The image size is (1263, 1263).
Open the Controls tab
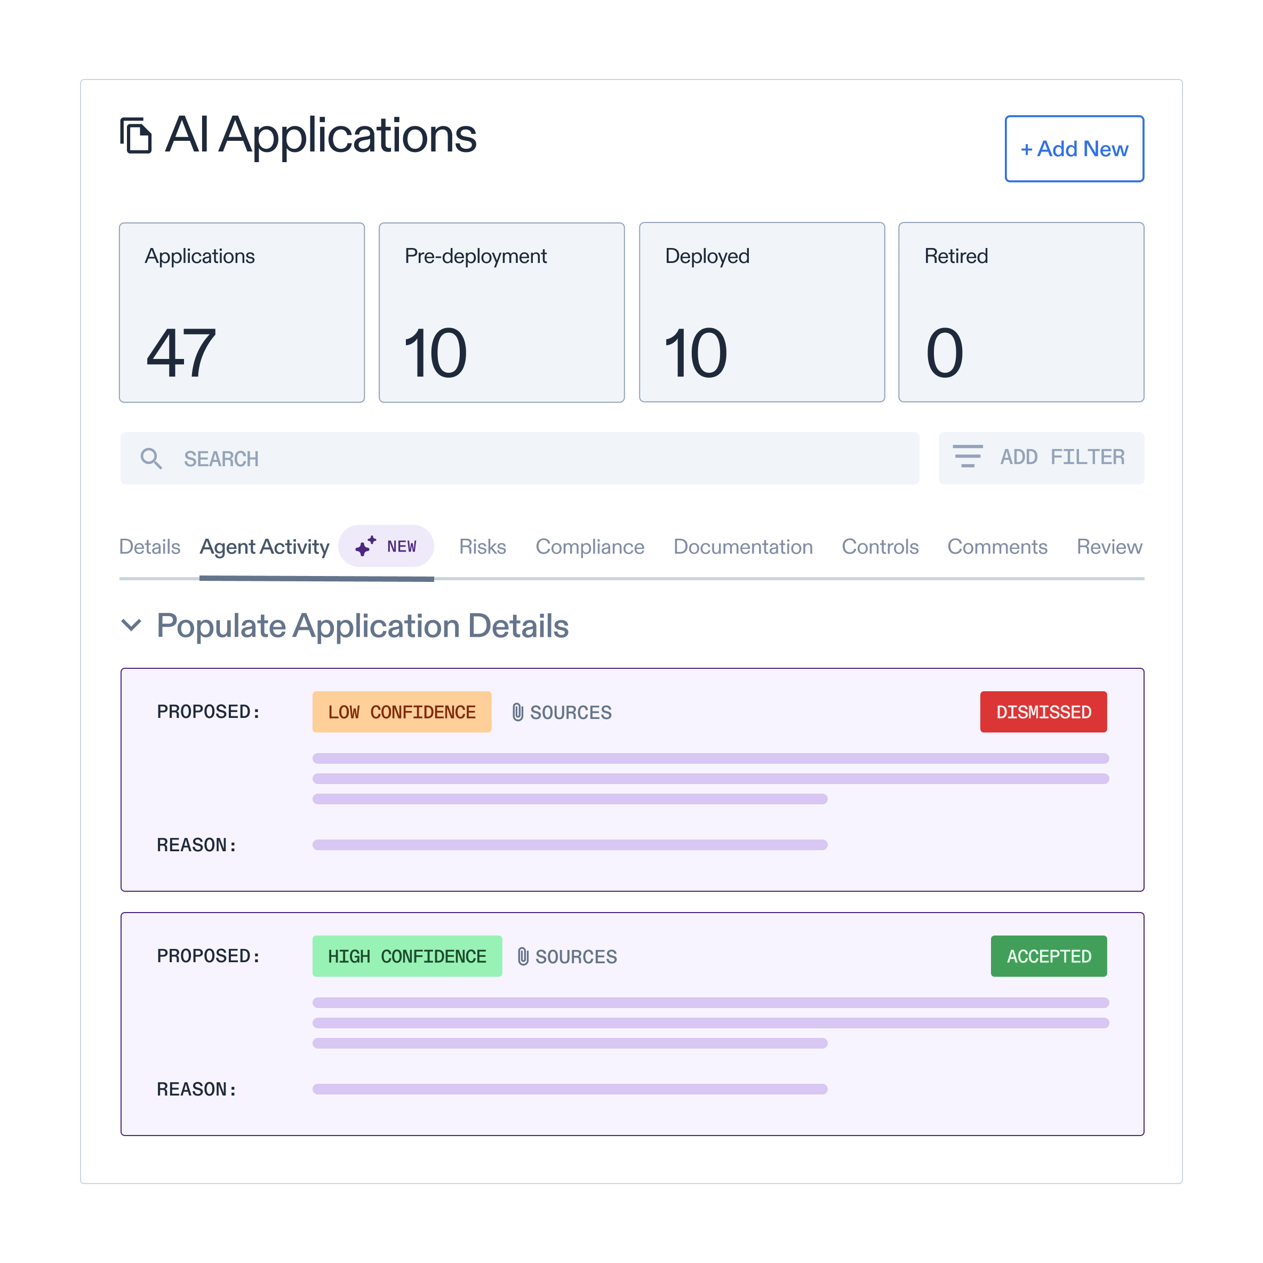(x=880, y=547)
